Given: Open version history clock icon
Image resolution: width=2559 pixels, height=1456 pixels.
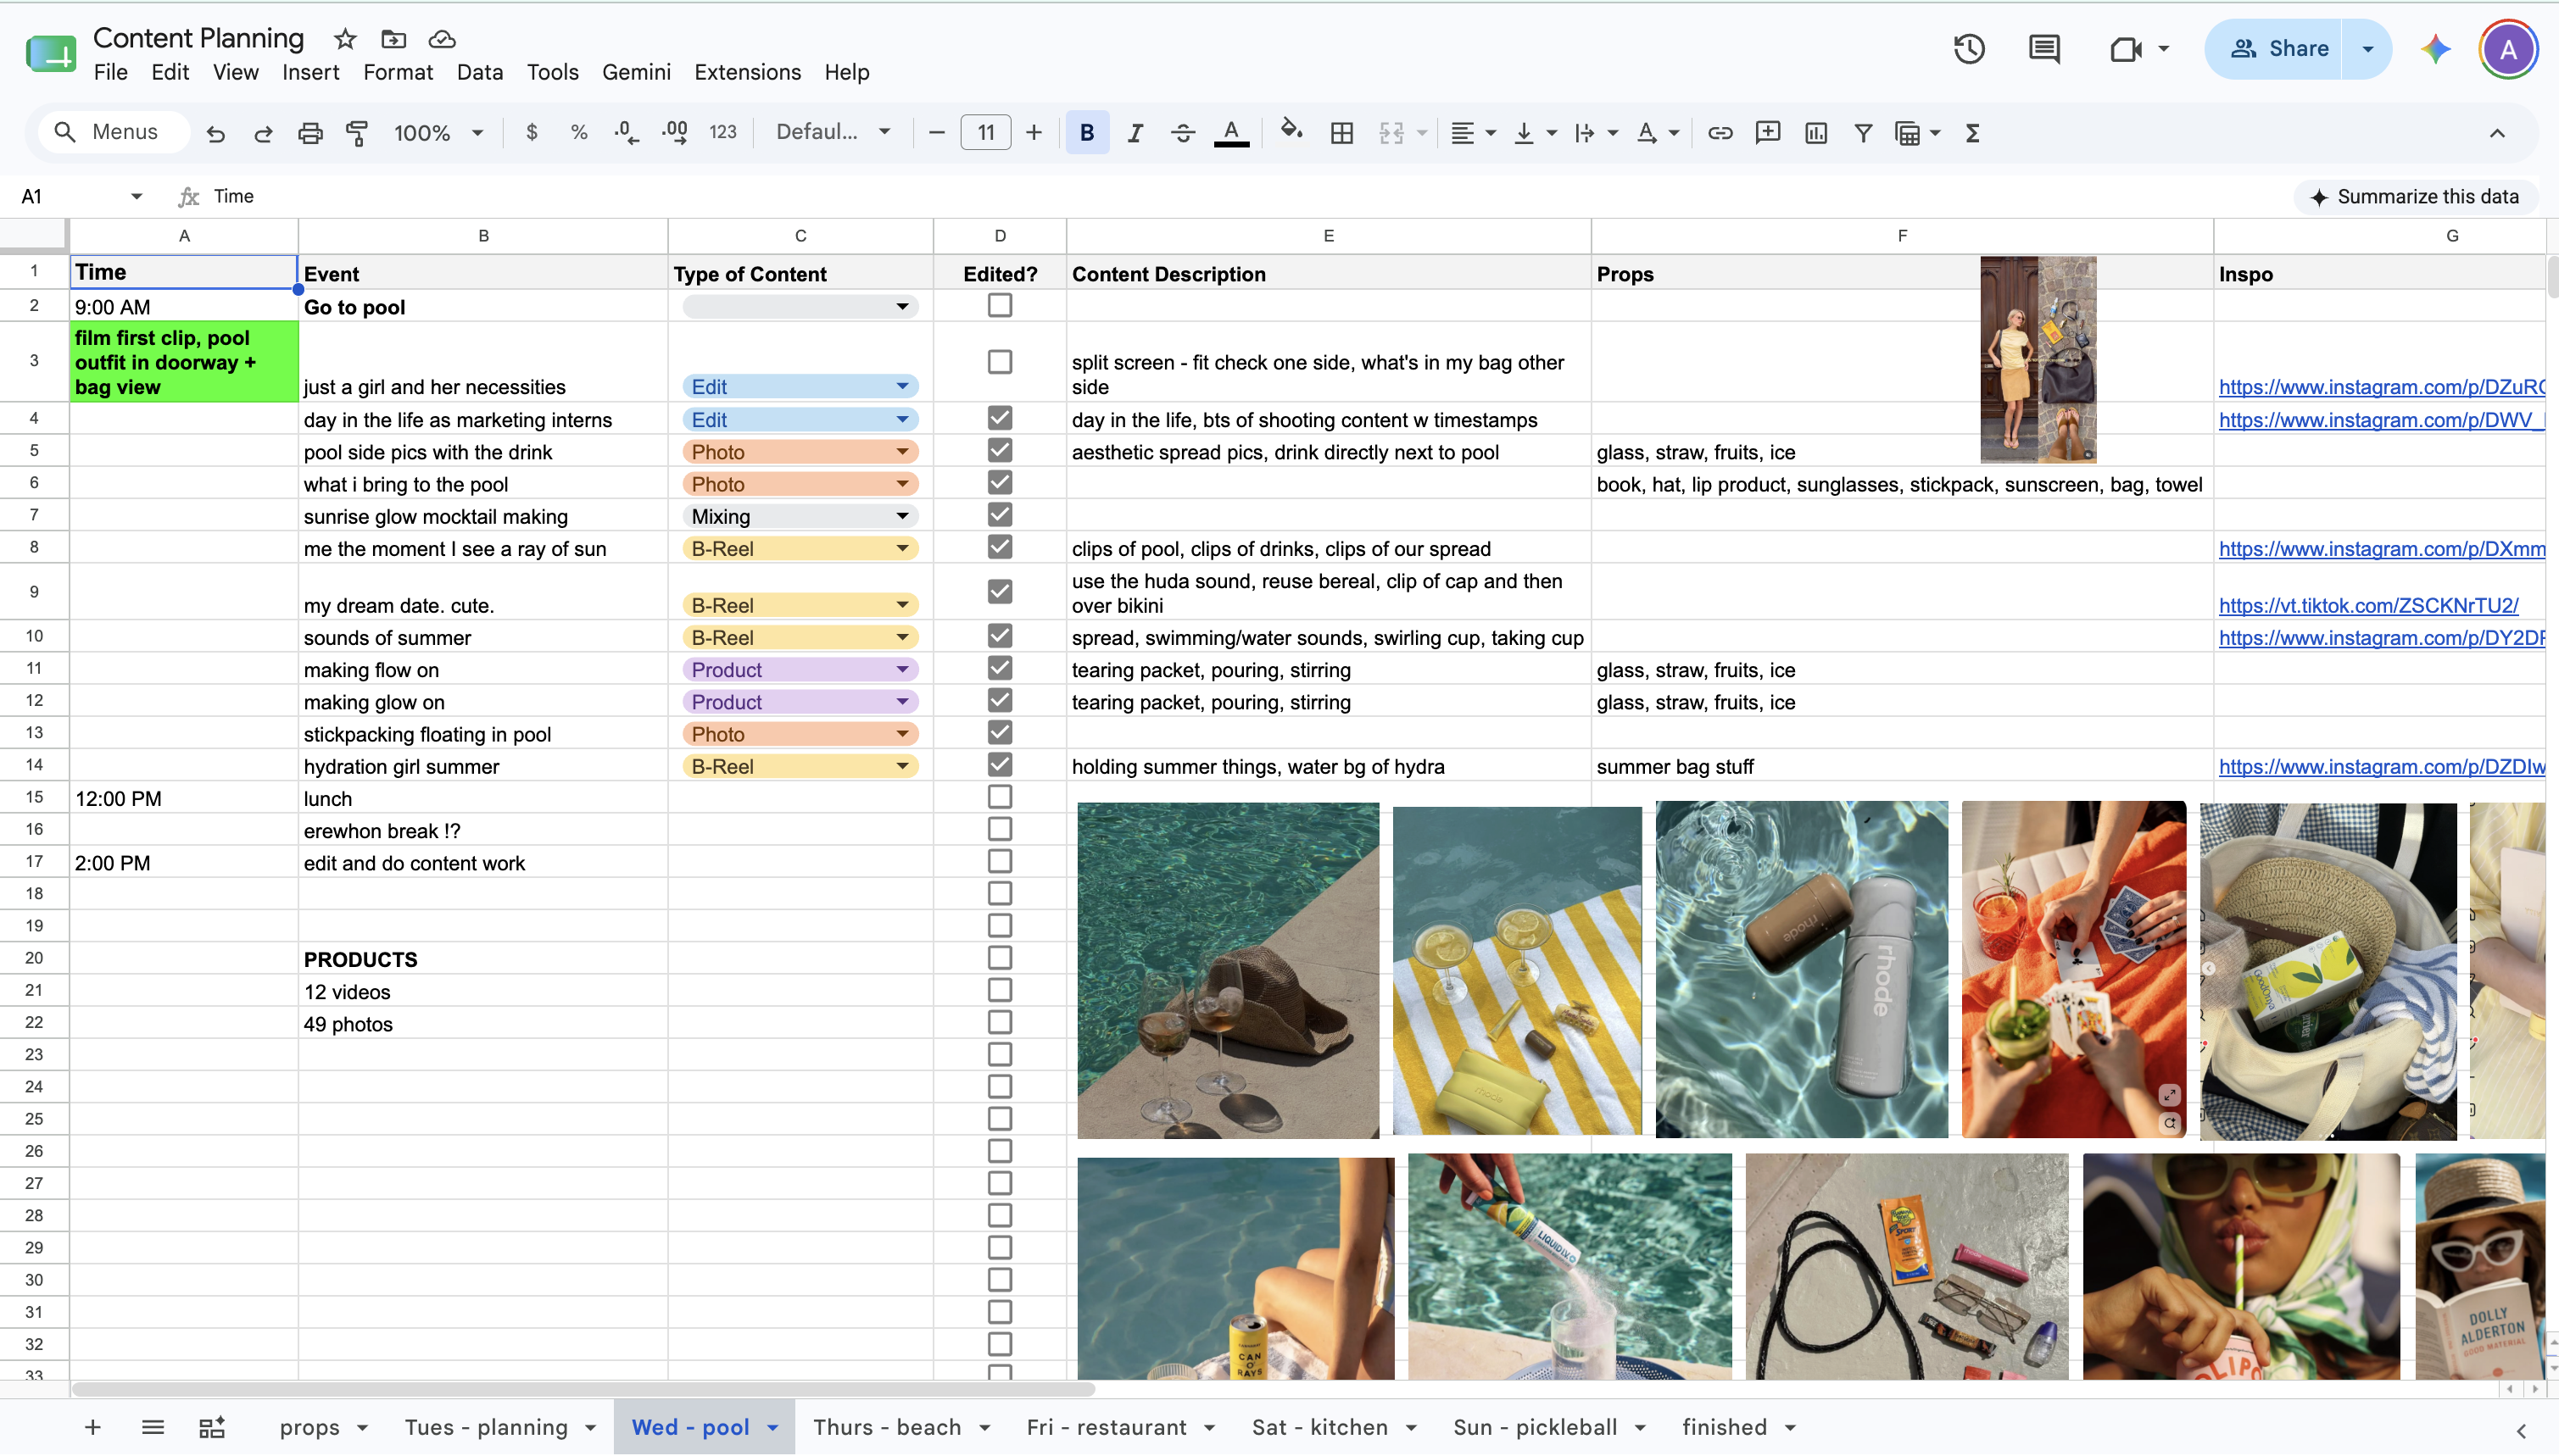Looking at the screenshot, I should [1969, 48].
